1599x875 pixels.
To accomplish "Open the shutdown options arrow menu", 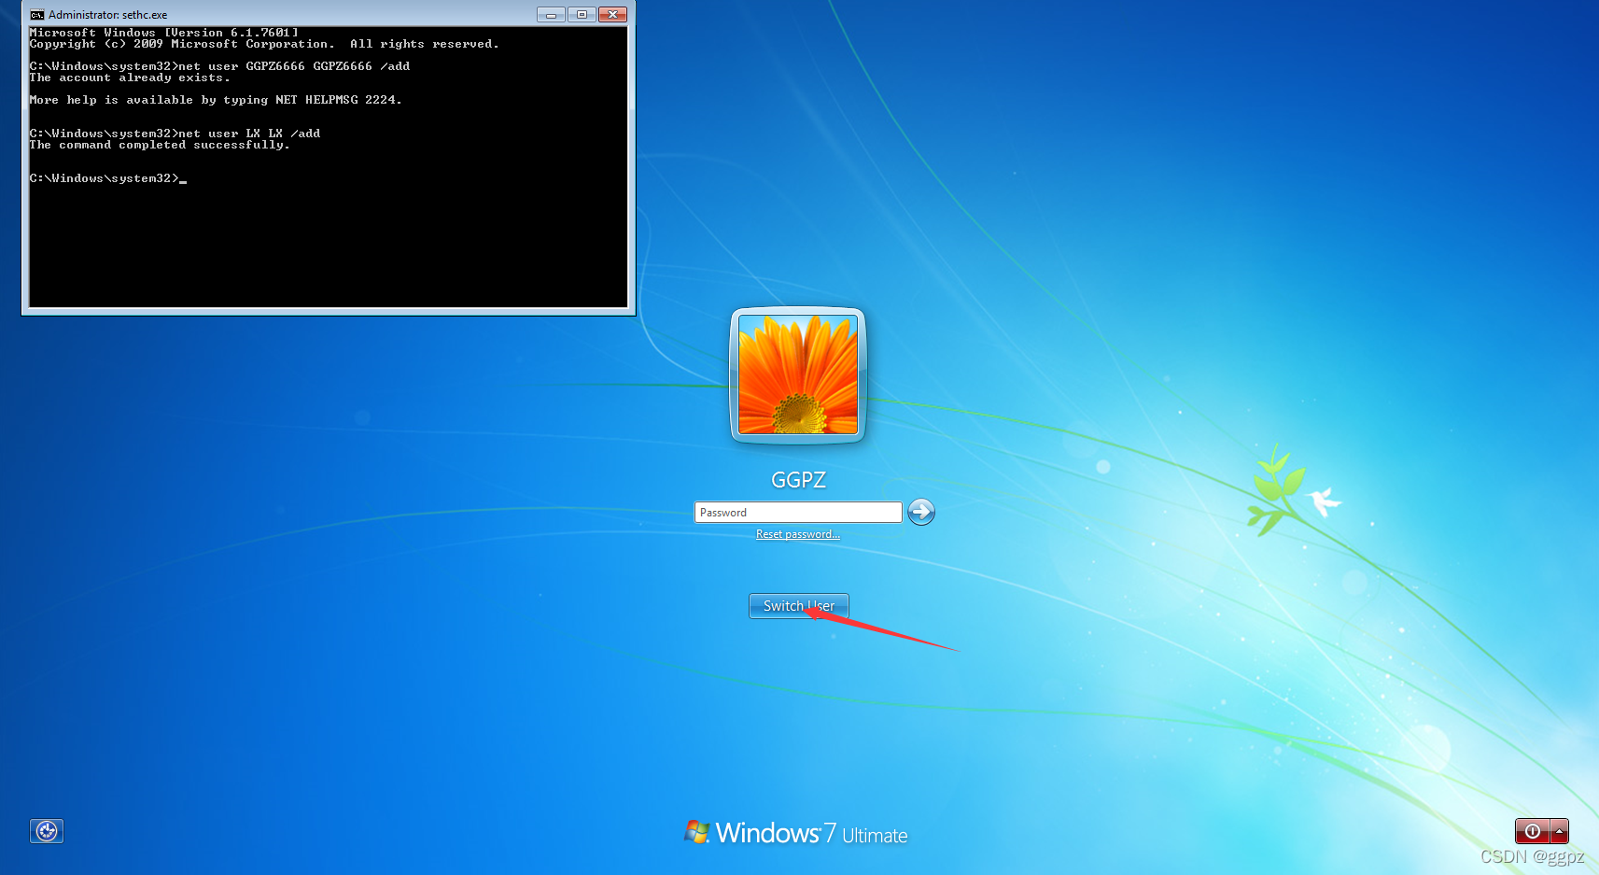I will pyautogui.click(x=1559, y=831).
